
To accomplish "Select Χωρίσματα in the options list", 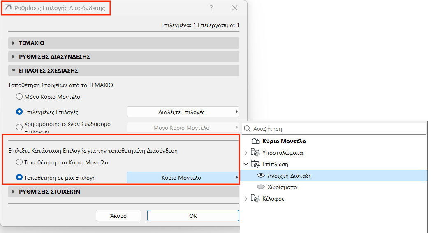I will (282, 187).
